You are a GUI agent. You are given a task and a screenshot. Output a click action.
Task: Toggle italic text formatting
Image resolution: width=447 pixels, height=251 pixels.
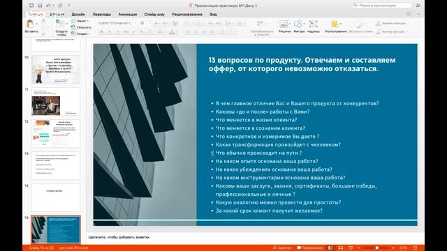tap(110, 32)
